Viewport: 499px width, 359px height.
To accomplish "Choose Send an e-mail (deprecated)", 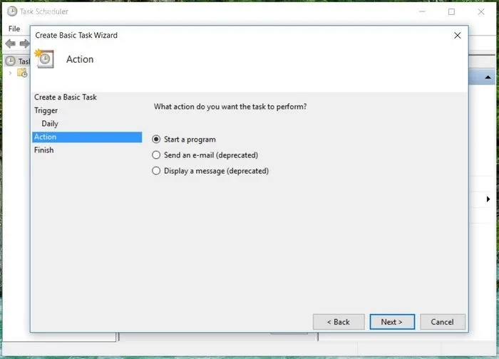I will [x=156, y=155].
